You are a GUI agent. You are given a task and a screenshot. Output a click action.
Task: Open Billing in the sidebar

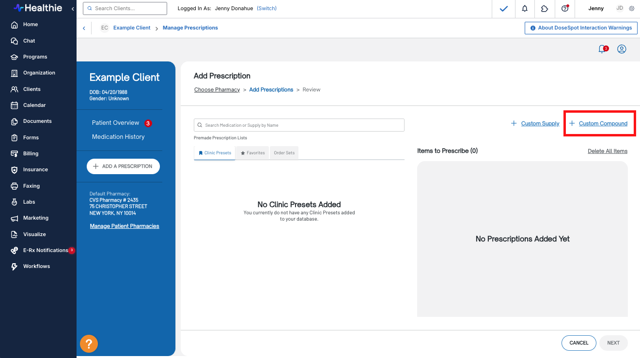[31, 154]
